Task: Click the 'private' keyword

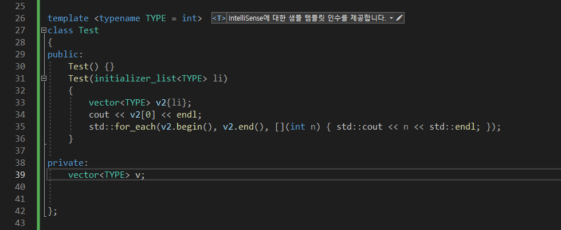Action: [65, 163]
